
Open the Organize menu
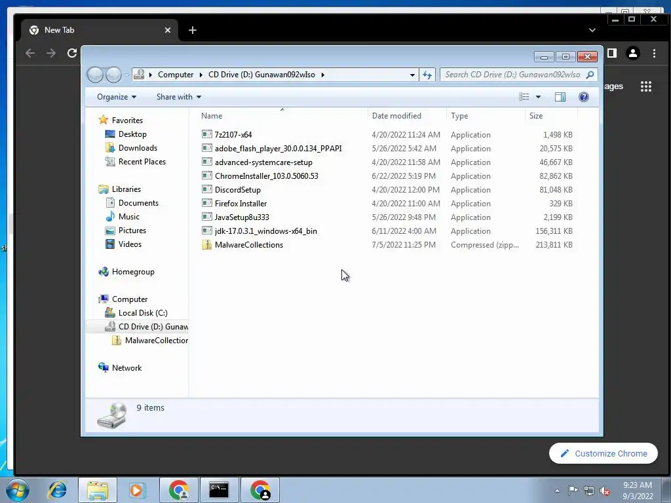117,97
